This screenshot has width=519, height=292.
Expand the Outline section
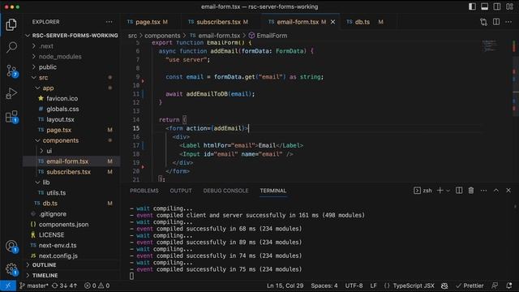pyautogui.click(x=71, y=265)
